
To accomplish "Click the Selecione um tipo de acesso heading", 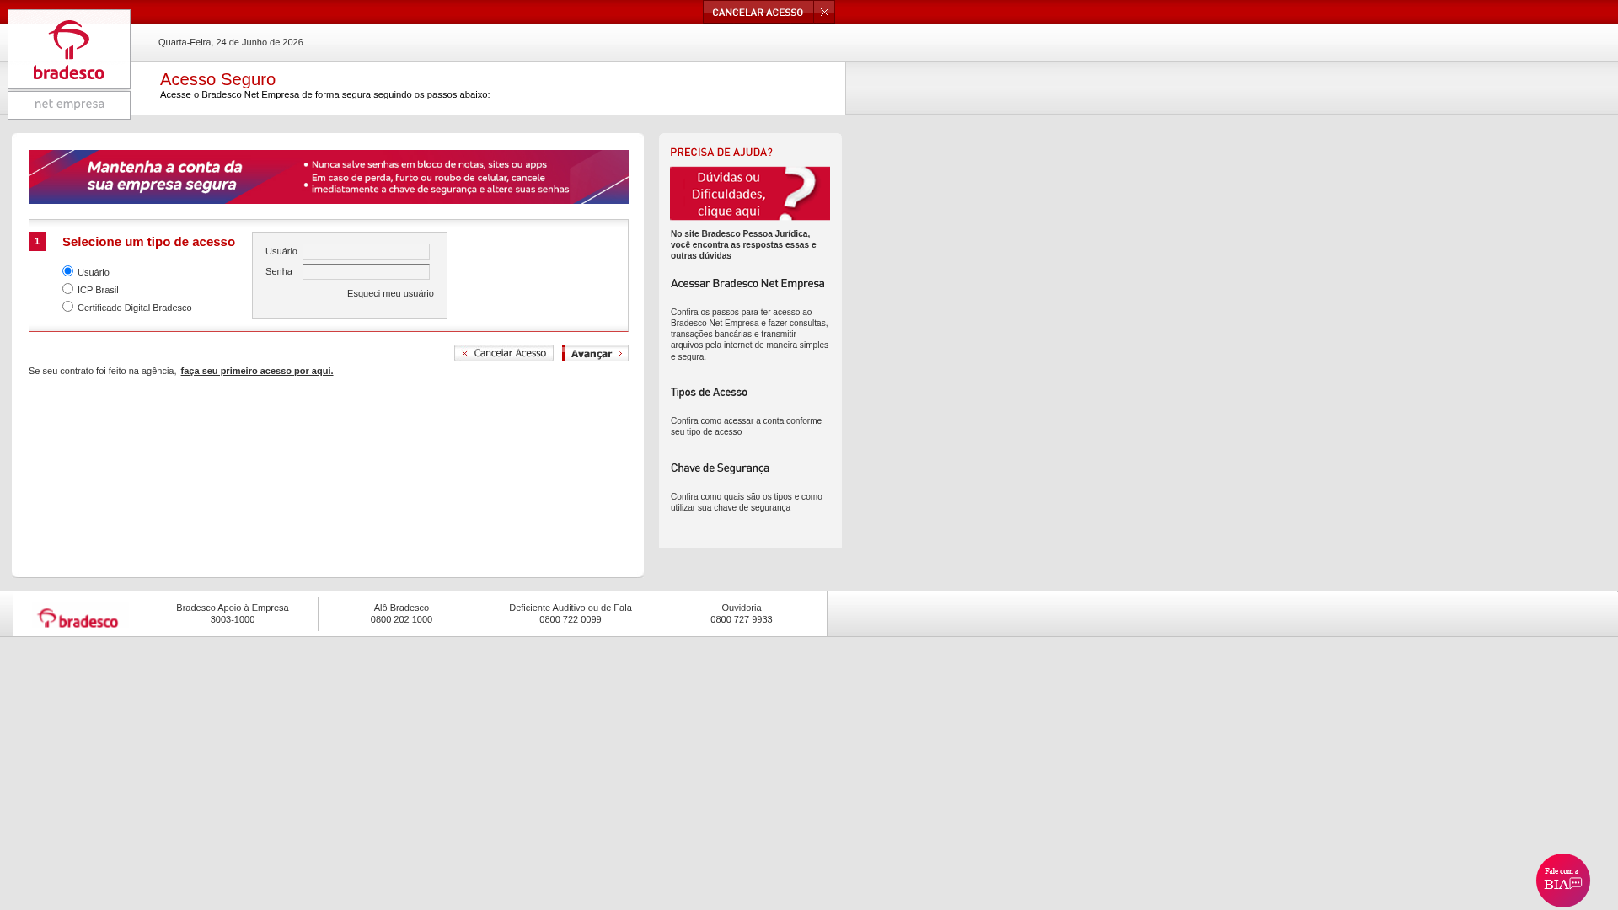I will pyautogui.click(x=148, y=242).
